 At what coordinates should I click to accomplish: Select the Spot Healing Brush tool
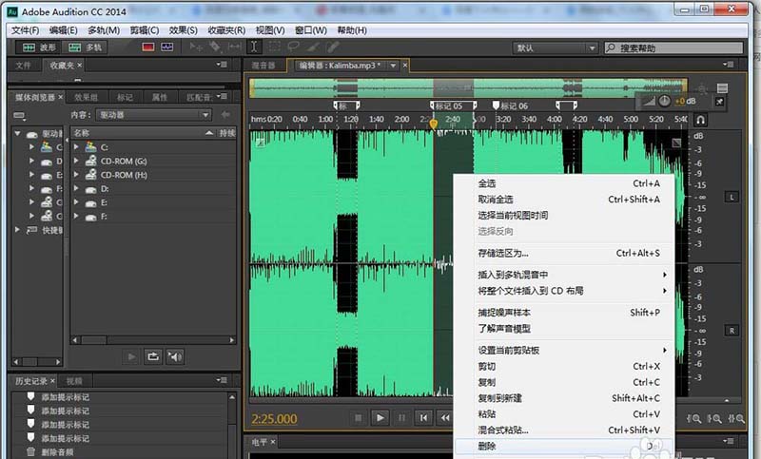333,47
